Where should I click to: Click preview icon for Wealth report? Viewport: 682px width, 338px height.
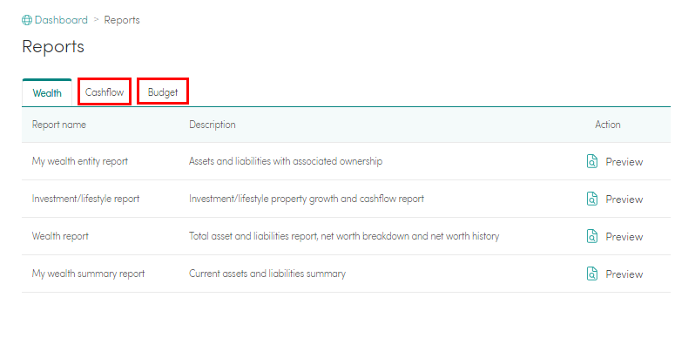[x=592, y=236]
